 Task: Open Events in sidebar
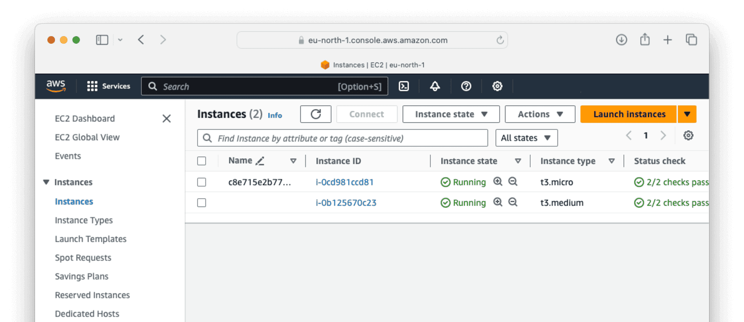point(68,156)
